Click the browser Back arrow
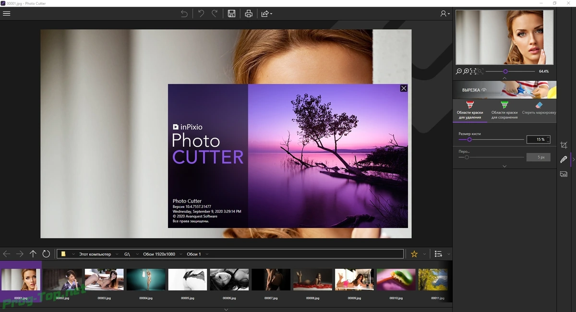The height and width of the screenshot is (312, 576). 7,254
